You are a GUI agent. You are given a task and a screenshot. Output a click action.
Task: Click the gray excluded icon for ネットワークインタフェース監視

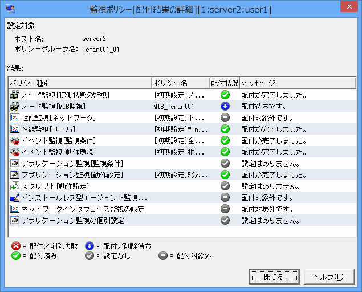(225, 209)
